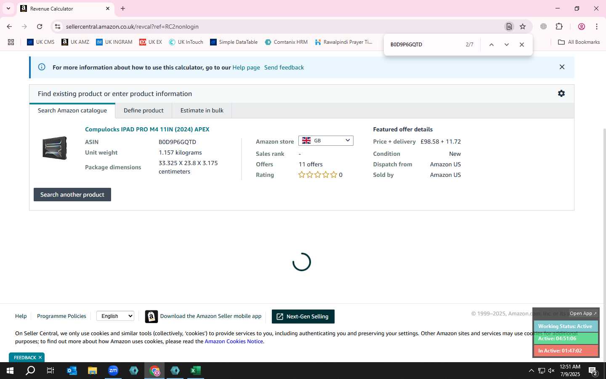Open Outlook from the taskbar
The width and height of the screenshot is (606, 379).
pyautogui.click(x=72, y=371)
